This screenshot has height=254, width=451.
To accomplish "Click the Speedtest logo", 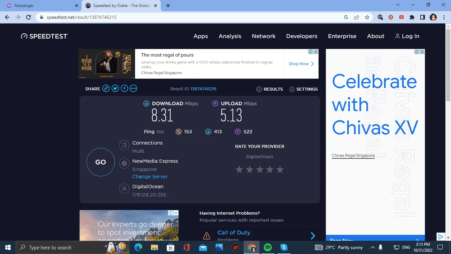I will click(45, 36).
